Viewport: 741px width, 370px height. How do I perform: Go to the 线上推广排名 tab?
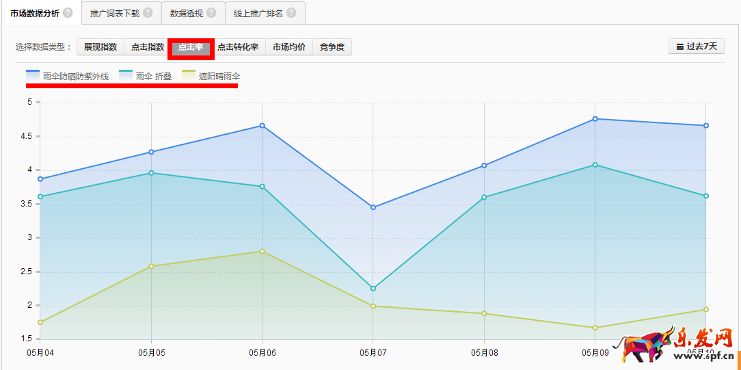point(258,13)
